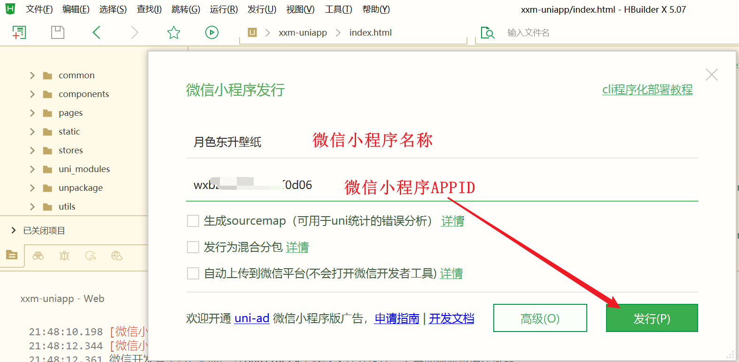The image size is (739, 362).
Task: Expand the unpackage folder chevron
Action: click(x=32, y=188)
